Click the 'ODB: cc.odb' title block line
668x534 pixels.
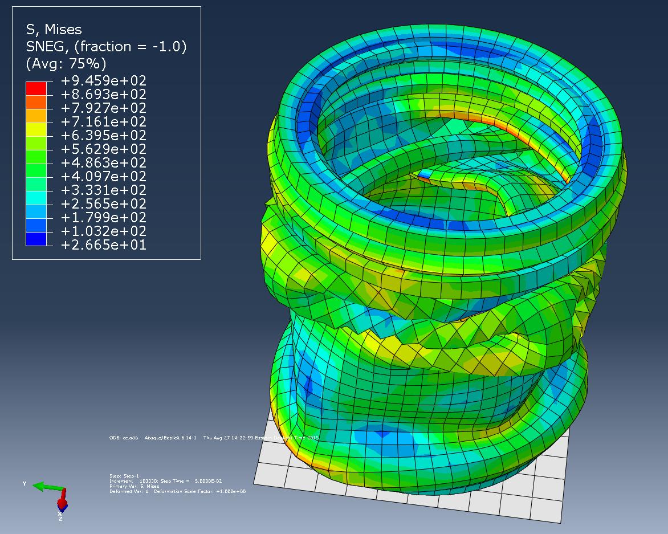point(214,438)
